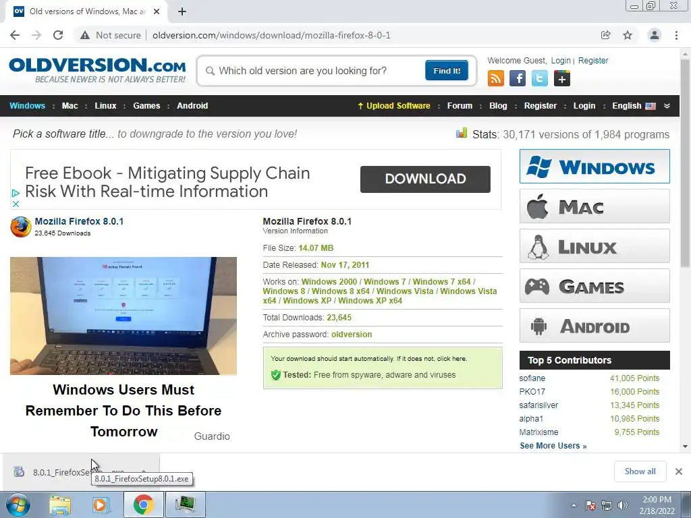This screenshot has height=518, width=691.
Task: Click the Firefox logo icon
Action: click(21, 227)
